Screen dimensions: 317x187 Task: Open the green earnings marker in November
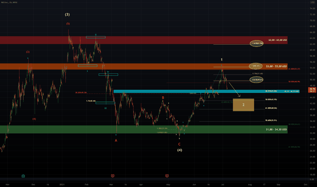click(x=23, y=176)
